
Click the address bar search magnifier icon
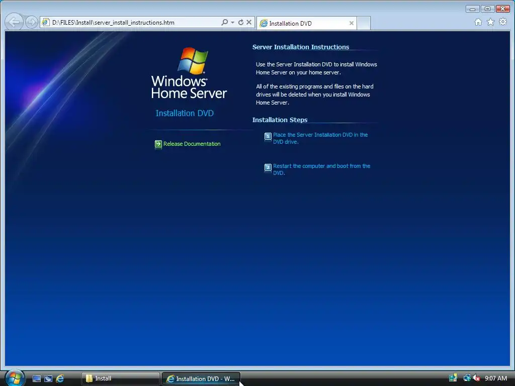224,22
